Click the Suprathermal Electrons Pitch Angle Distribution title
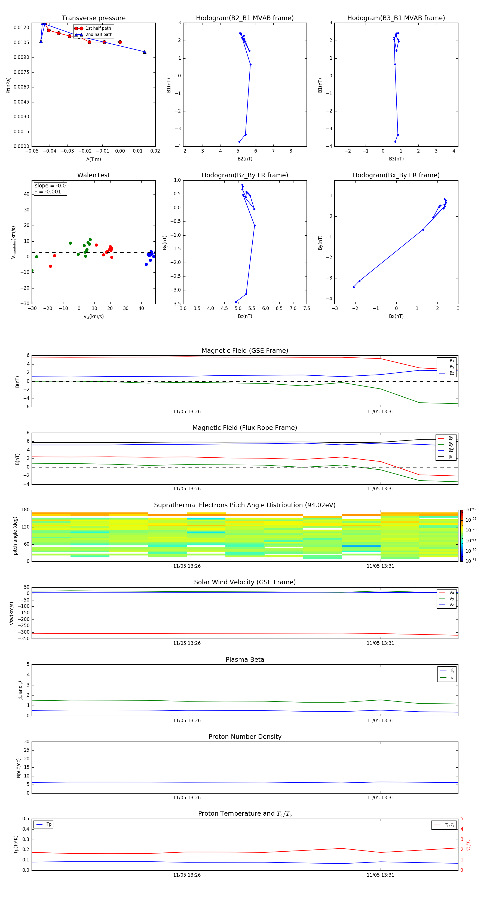Image resolution: width=490 pixels, height=899 pixels. pyautogui.click(x=245, y=505)
